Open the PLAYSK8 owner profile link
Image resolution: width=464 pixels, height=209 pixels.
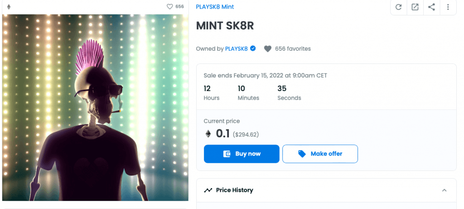(x=236, y=49)
